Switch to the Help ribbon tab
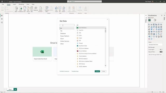166x93 pixels. [33, 4]
